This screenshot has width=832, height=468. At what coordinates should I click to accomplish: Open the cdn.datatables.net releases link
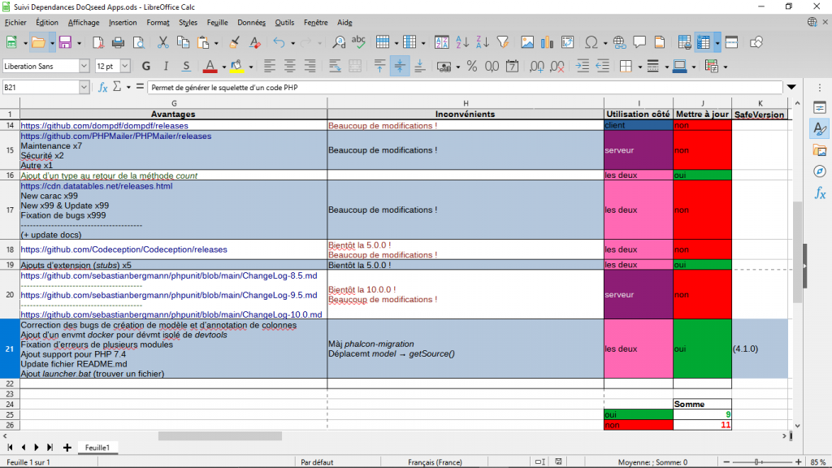(x=97, y=186)
